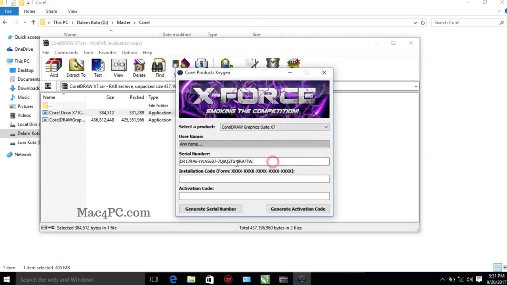Viewport: 507px width, 285px height.
Task: Click the Add icon in WinRAR toolbar
Action: [54, 68]
